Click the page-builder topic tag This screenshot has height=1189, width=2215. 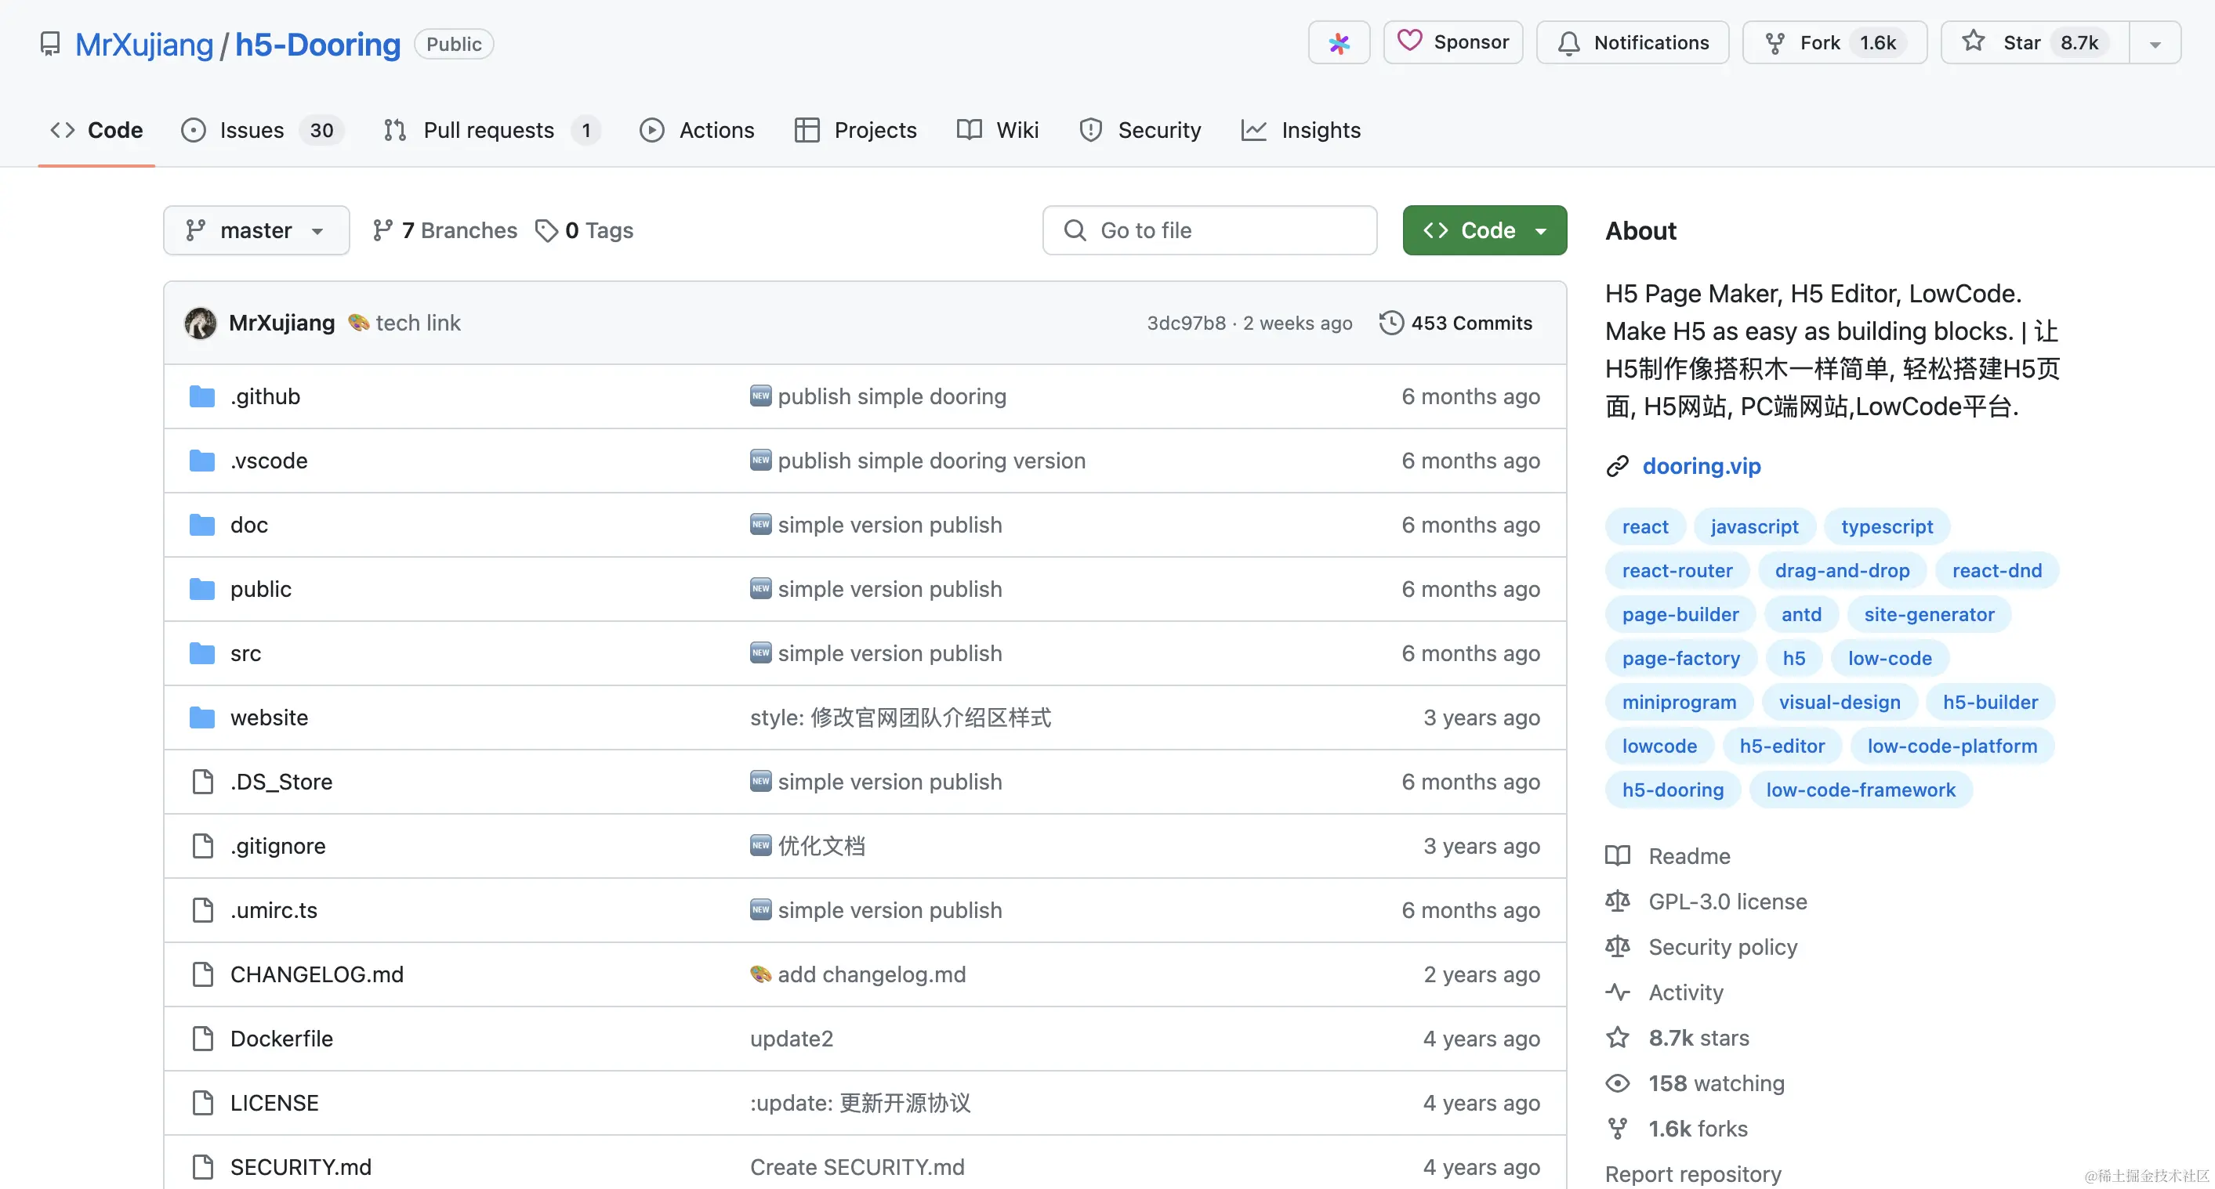pyautogui.click(x=1680, y=614)
